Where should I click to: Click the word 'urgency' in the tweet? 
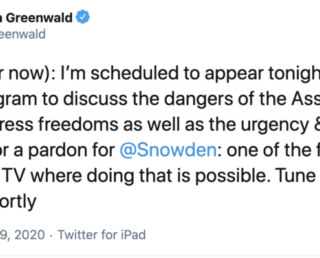pos(275,126)
